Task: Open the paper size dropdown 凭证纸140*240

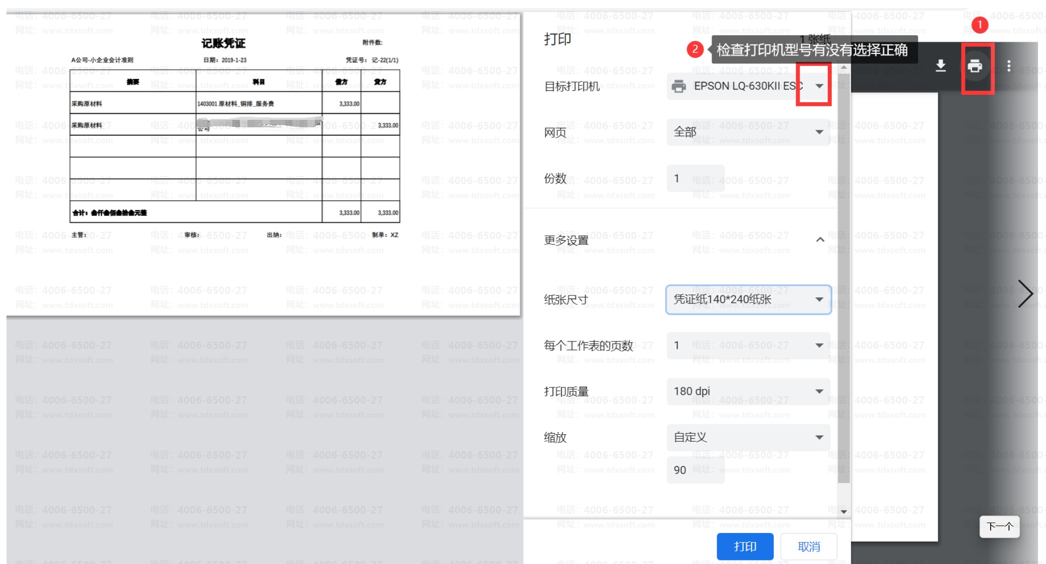Action: tap(748, 299)
